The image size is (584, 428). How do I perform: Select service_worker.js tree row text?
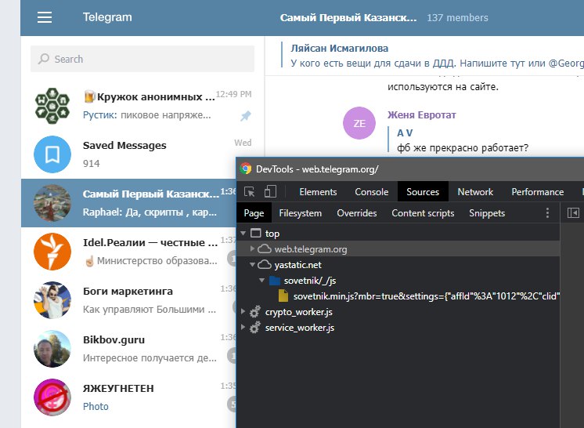click(300, 328)
